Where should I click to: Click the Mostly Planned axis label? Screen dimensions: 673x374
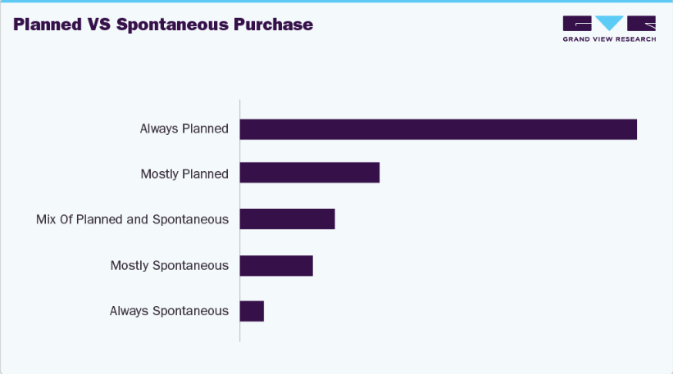[x=184, y=174]
